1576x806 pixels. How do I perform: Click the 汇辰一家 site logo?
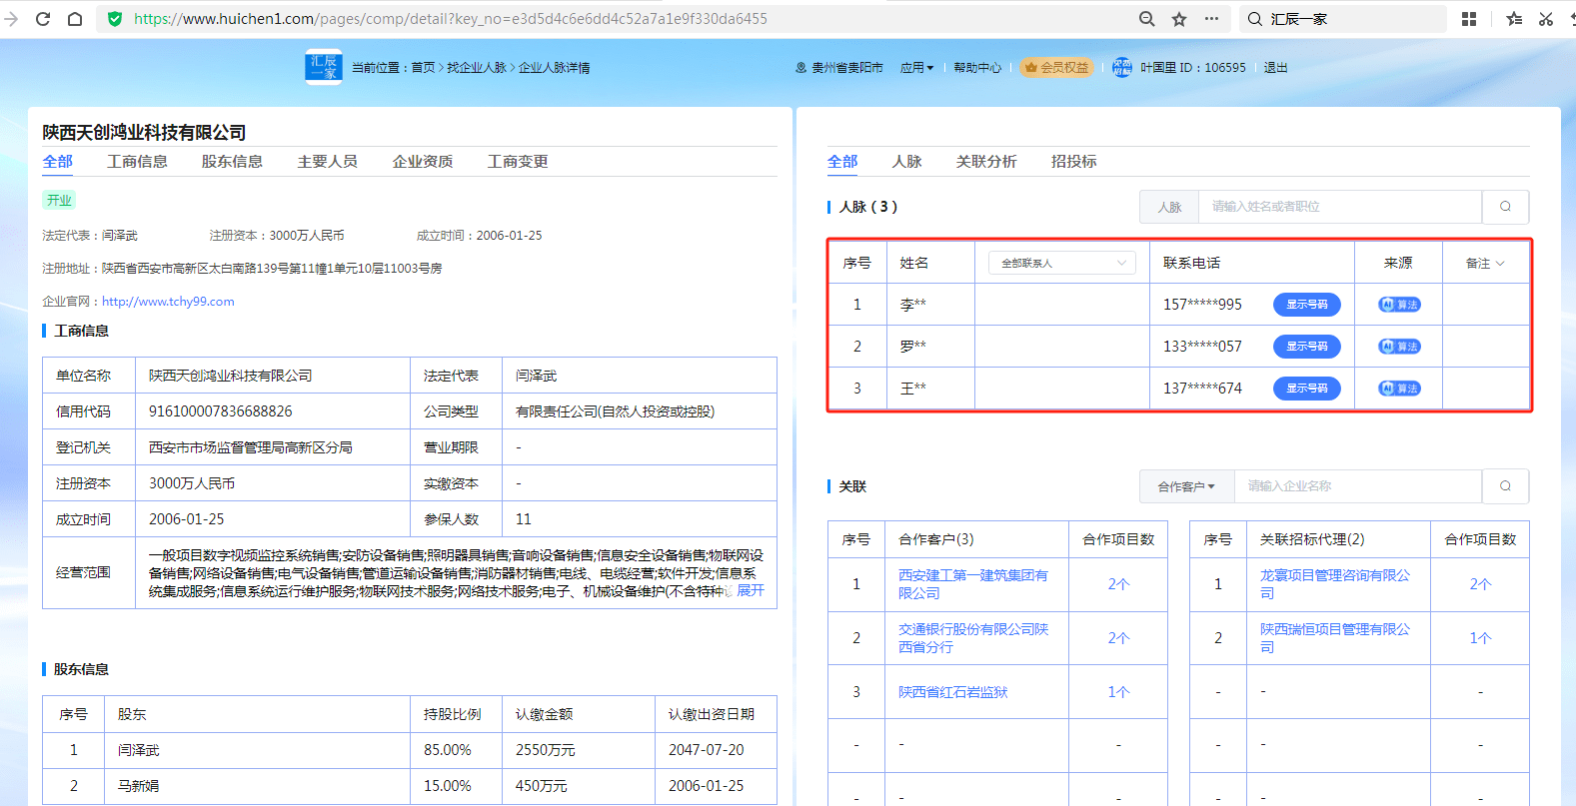tap(324, 67)
